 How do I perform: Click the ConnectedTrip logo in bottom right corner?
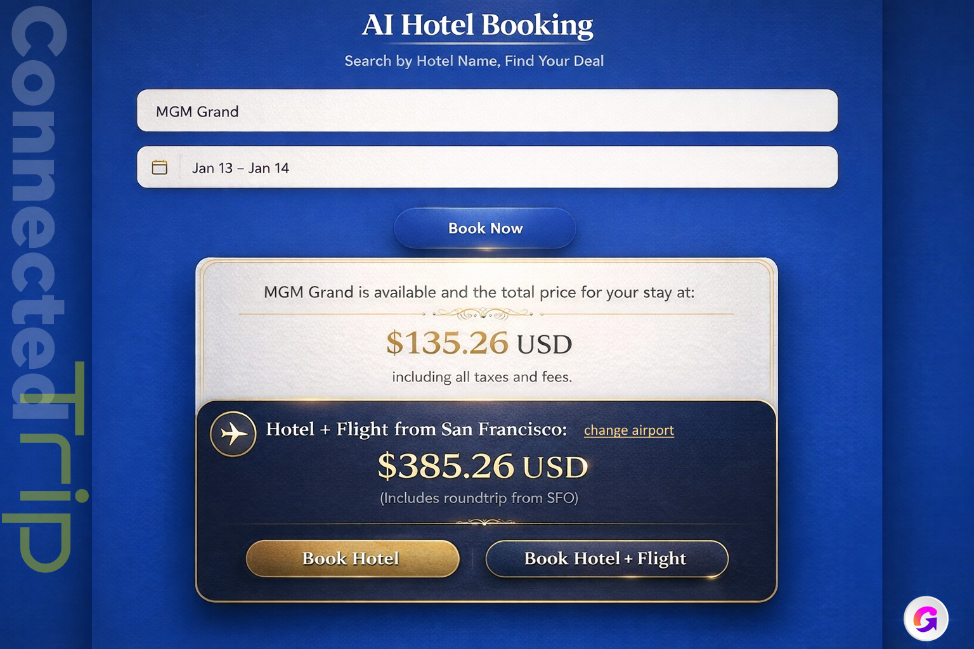pos(926,618)
